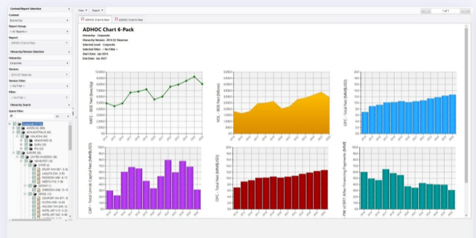
Task: Click the RADISSON well document icon
Action: point(39,178)
